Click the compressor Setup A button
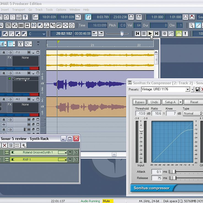This screenshot has height=203, width=203. tap(170, 102)
